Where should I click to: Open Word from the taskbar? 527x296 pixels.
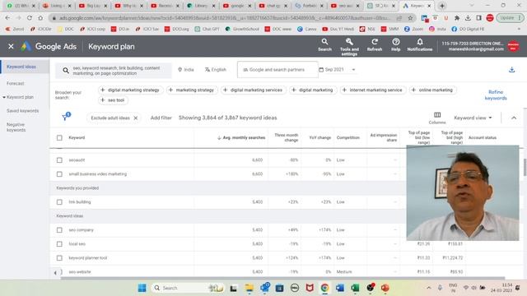pos(340,288)
